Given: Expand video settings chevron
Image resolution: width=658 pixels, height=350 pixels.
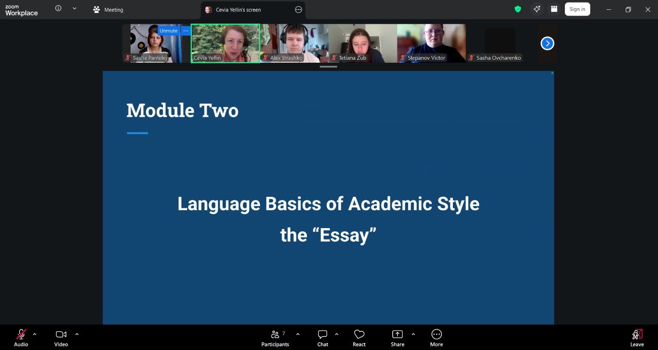Looking at the screenshot, I should [77, 334].
